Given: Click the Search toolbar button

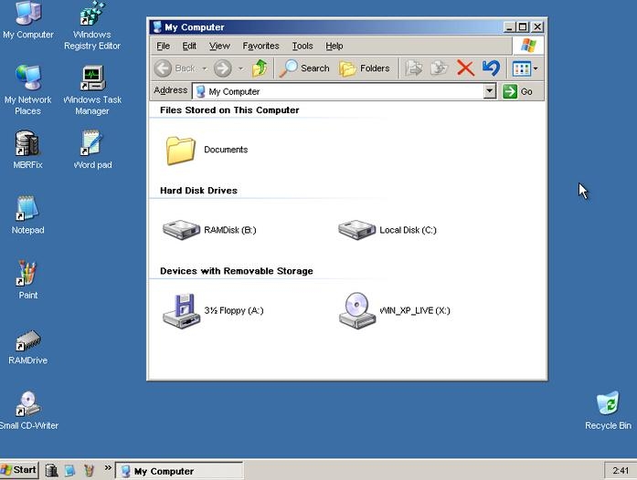Looking at the screenshot, I should tap(304, 68).
